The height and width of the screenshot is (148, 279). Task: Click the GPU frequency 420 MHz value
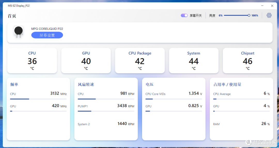(59, 106)
